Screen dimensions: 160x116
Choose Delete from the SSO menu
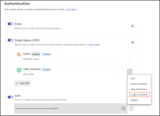click(134, 100)
